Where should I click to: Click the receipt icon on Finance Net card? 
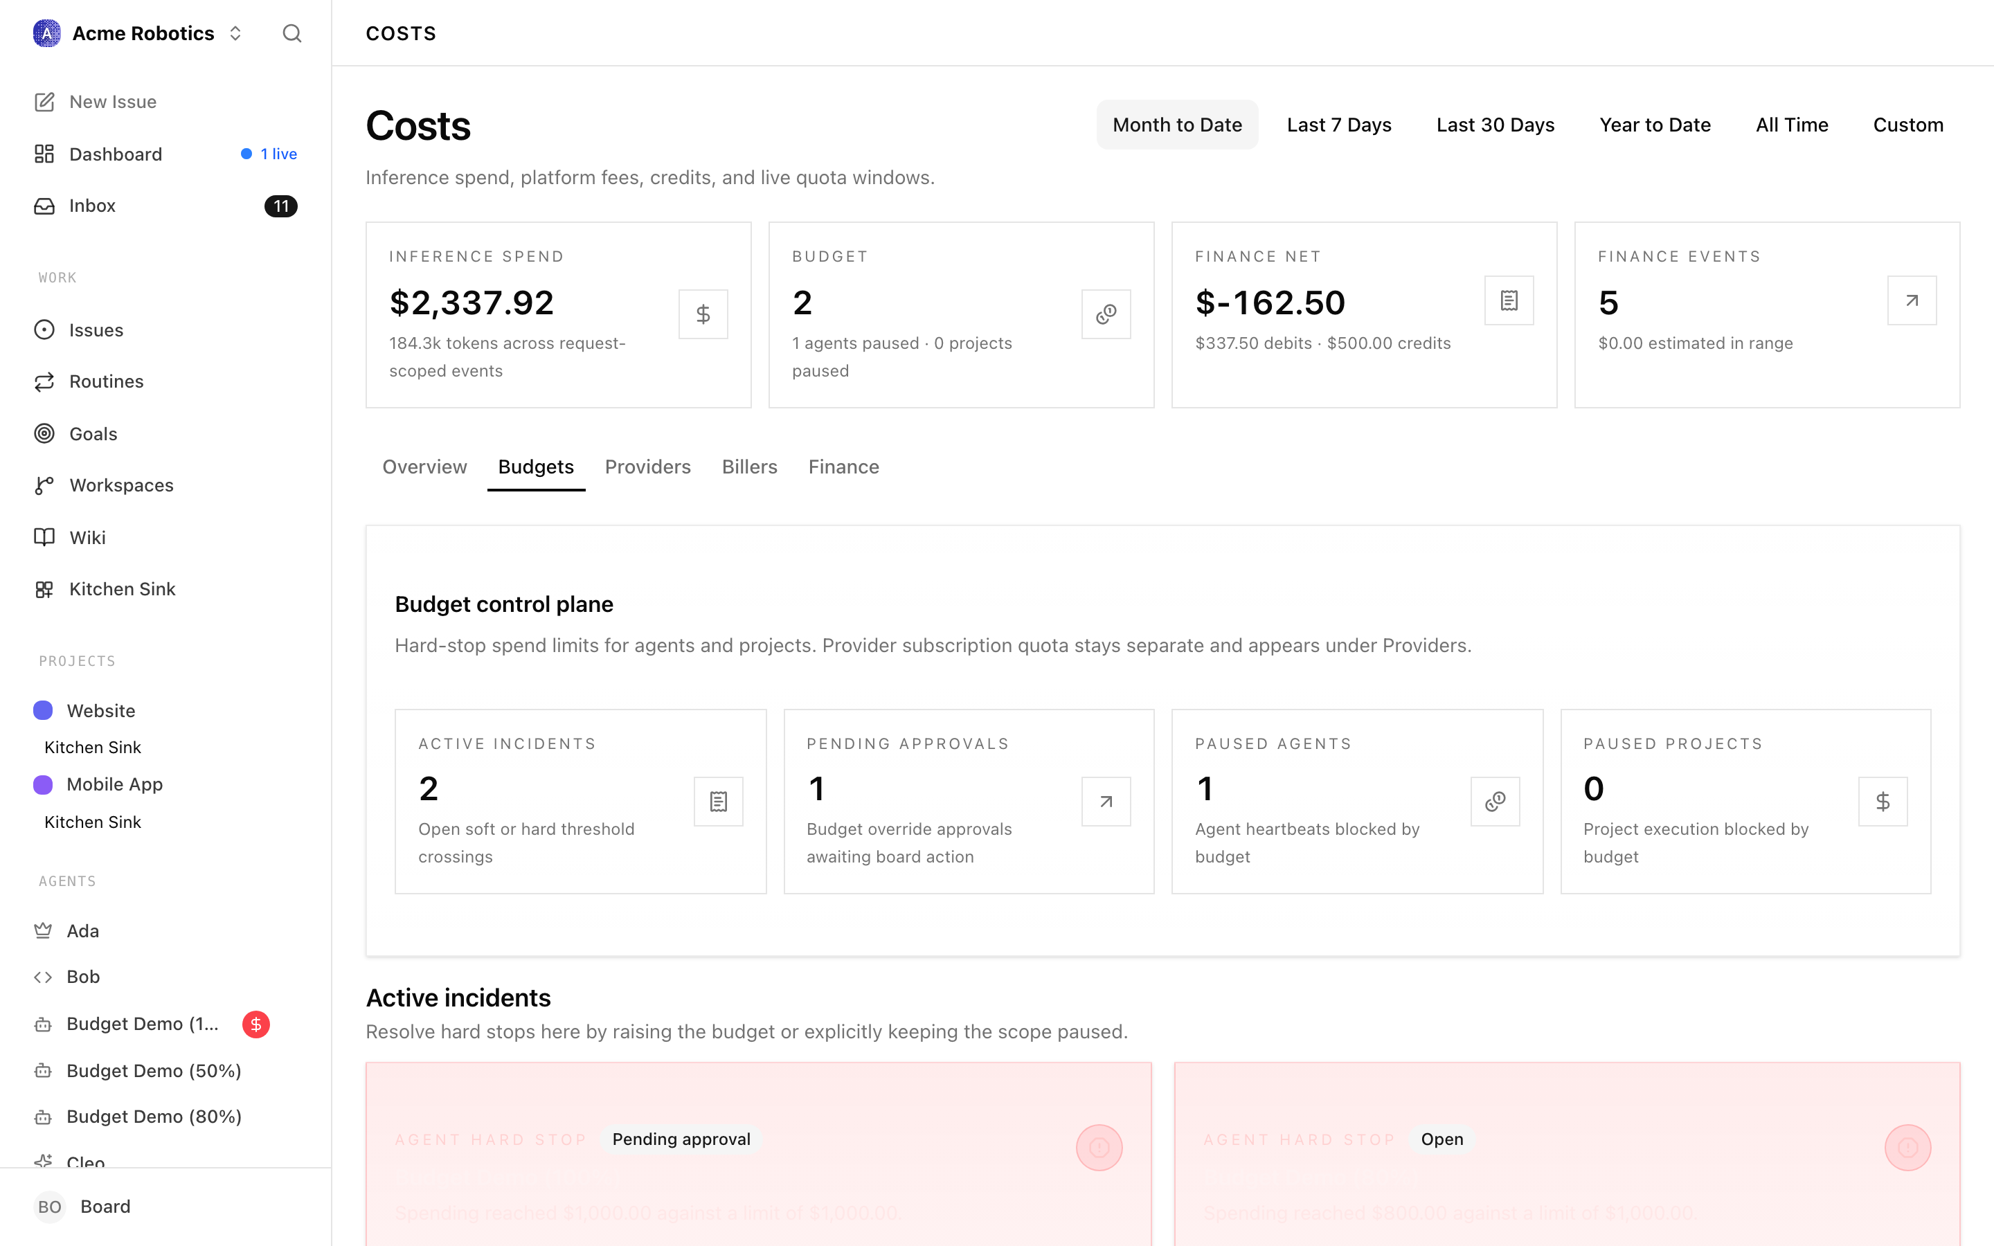tap(1509, 301)
